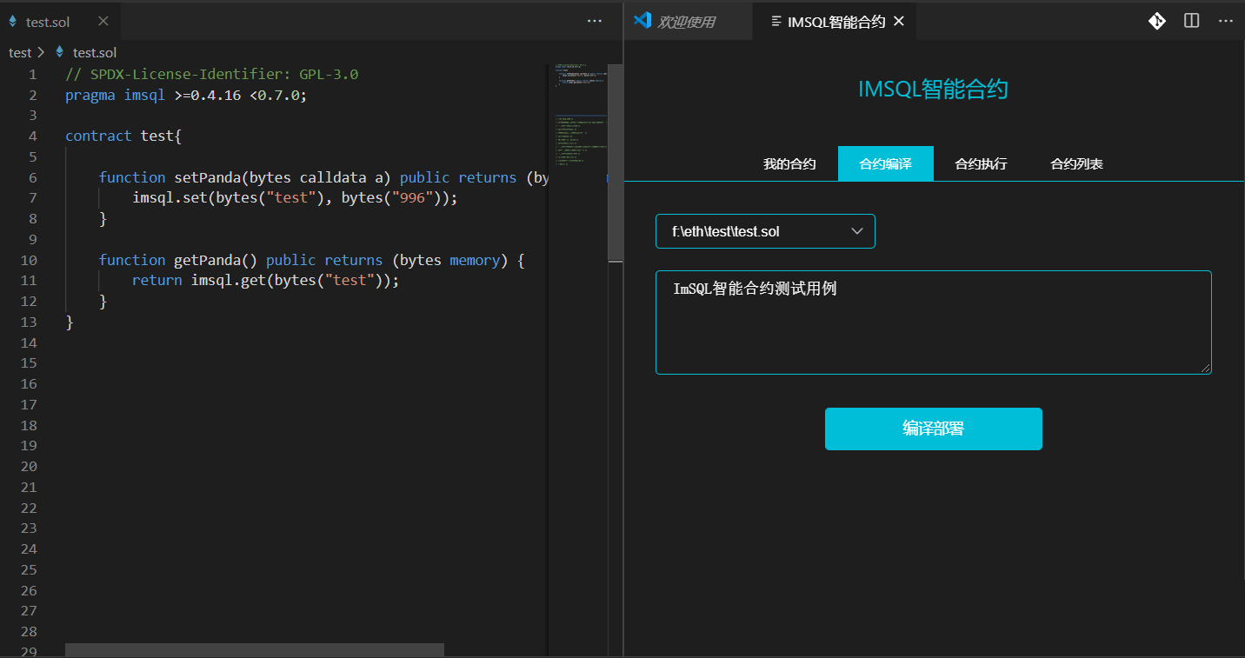This screenshot has height=658, width=1245.
Task: Close the IMSQL智能合约 tab
Action: (899, 22)
